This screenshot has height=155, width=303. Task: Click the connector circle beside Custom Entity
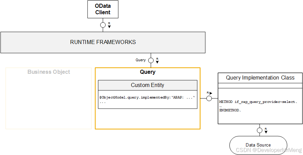(209, 98)
